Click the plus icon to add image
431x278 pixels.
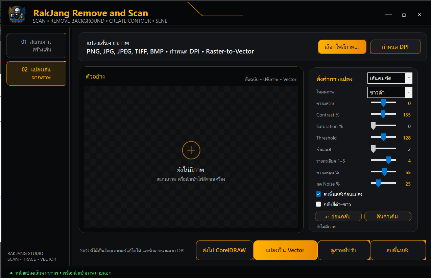(191, 150)
